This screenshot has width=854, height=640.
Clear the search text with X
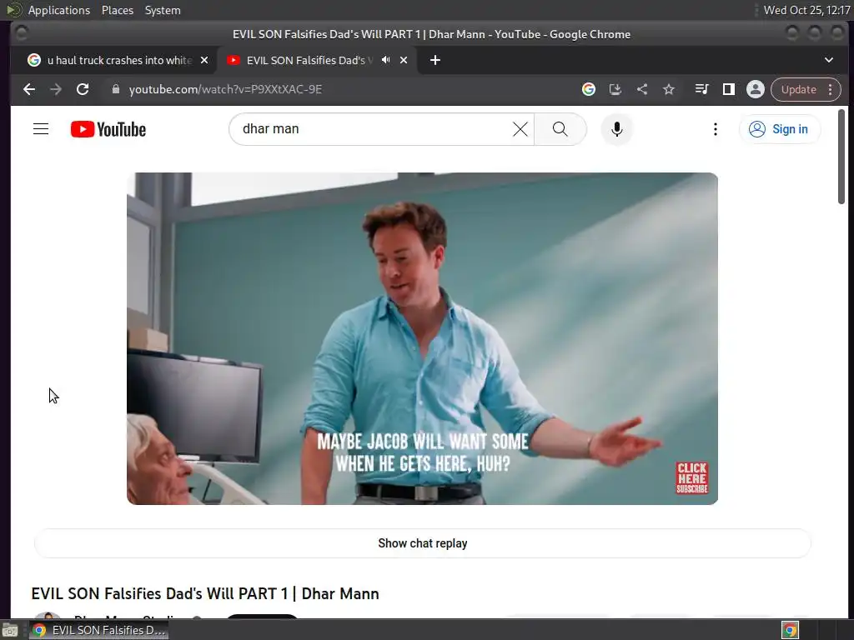[x=520, y=129]
